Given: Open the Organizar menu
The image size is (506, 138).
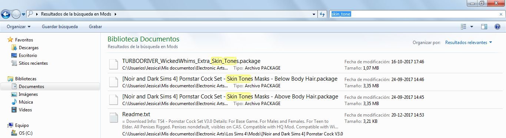Looking at the screenshot, I should (x=19, y=27).
